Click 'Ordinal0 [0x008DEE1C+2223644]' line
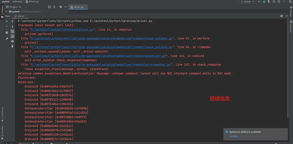293x144 pixels. coord(49,139)
